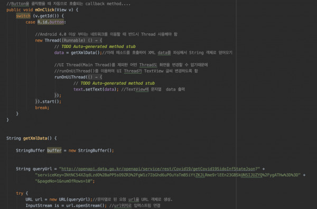Click the queryUrl variable declaration

point(42,169)
